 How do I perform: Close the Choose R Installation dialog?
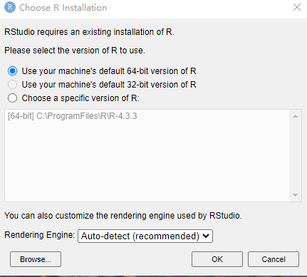click(297, 7)
